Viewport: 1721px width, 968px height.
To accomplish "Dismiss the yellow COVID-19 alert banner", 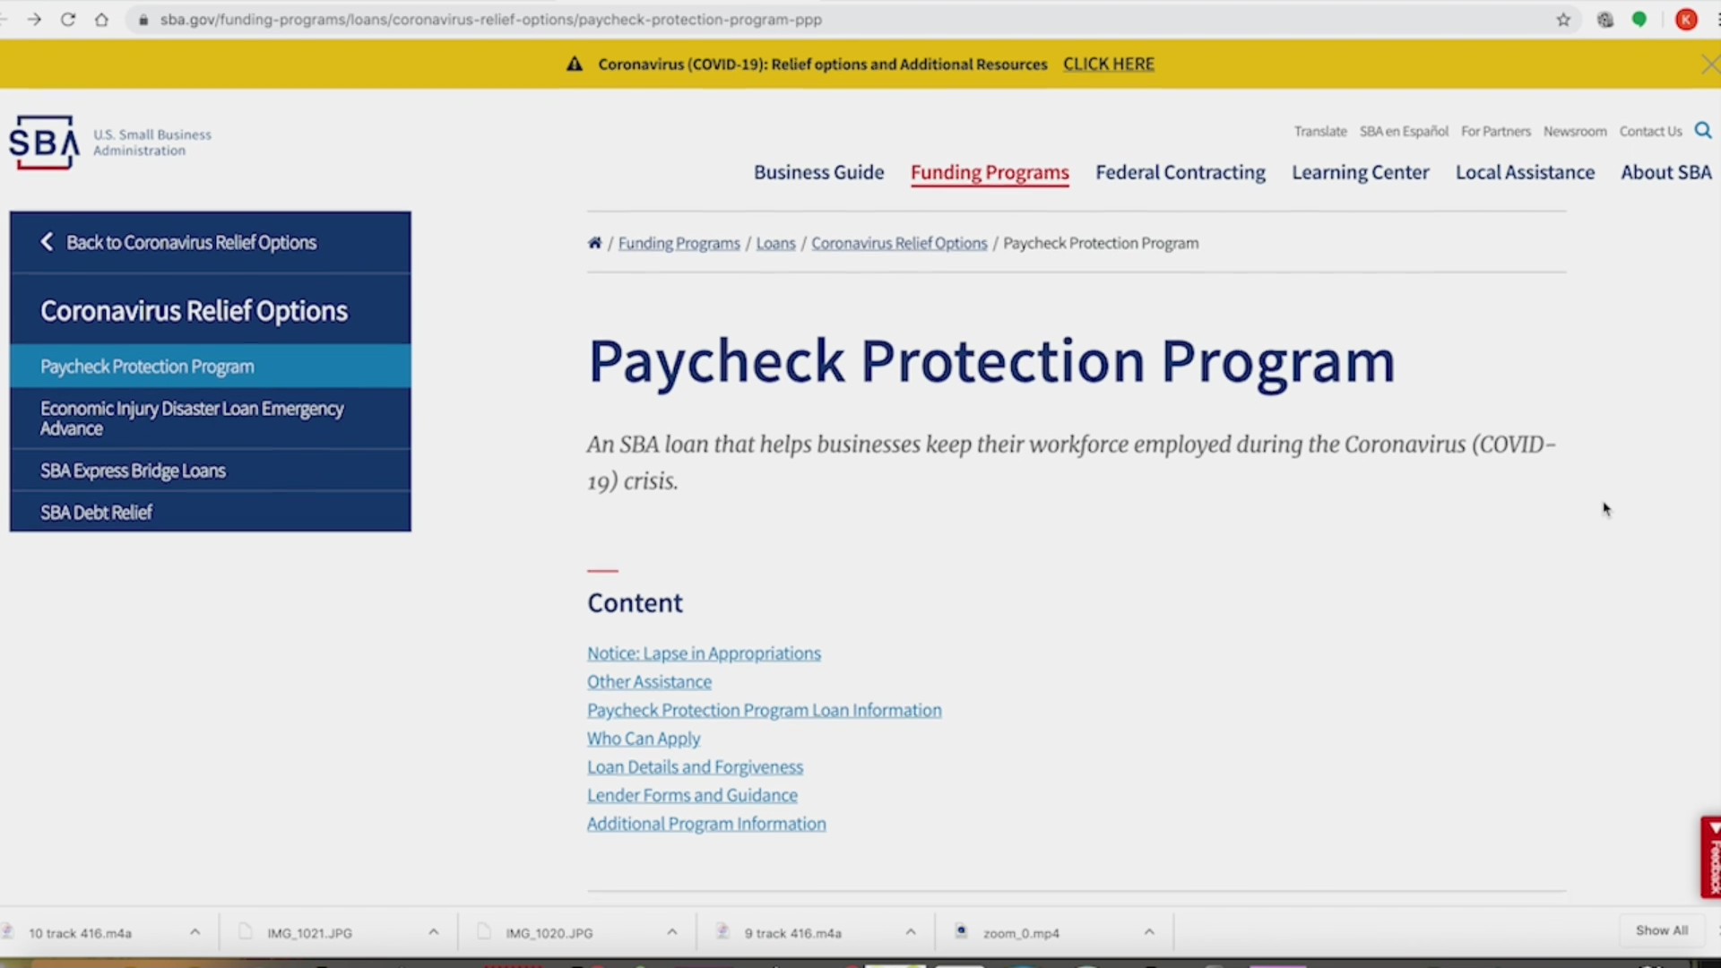I will 1709,65.
